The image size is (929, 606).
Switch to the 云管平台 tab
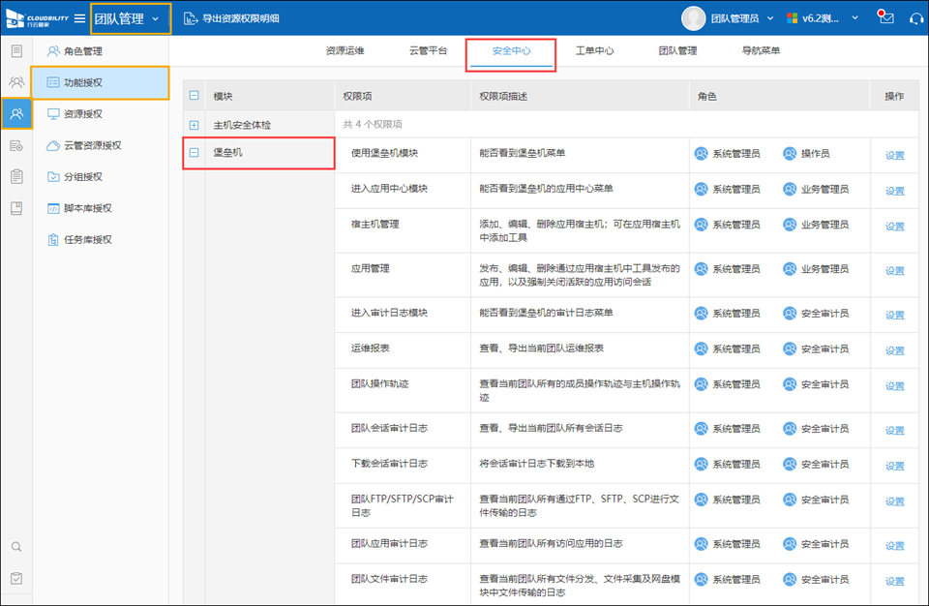click(429, 50)
